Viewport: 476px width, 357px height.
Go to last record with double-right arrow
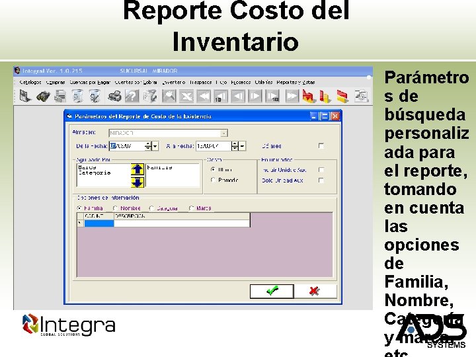(x=292, y=97)
